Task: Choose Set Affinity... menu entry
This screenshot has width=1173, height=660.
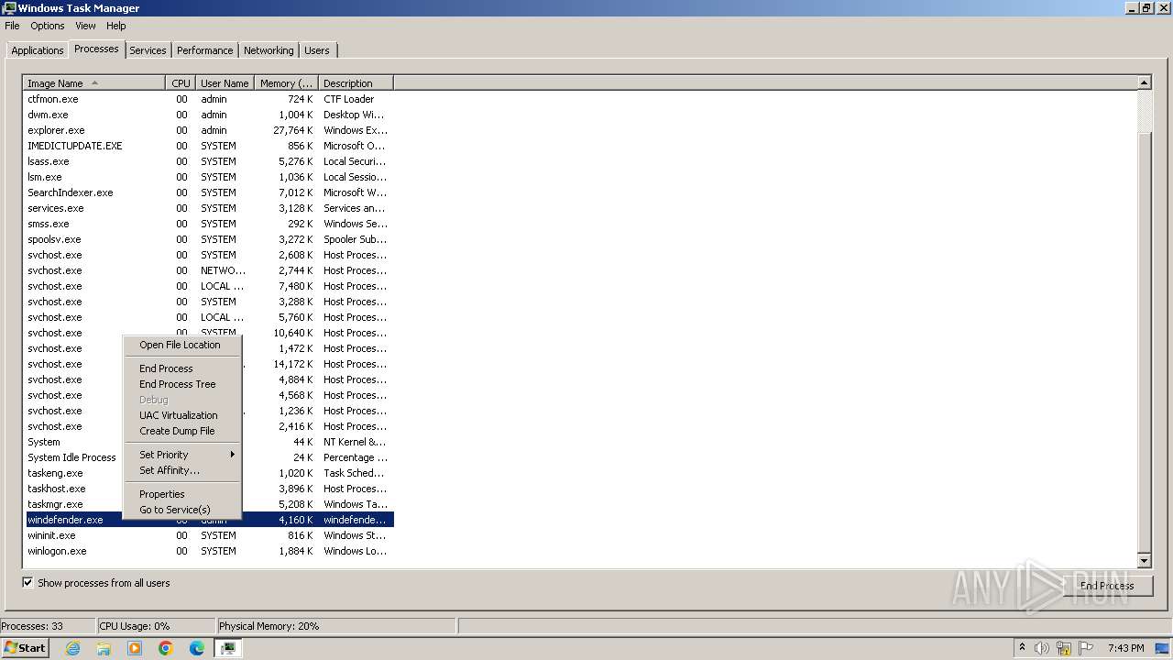Action: click(x=182, y=470)
